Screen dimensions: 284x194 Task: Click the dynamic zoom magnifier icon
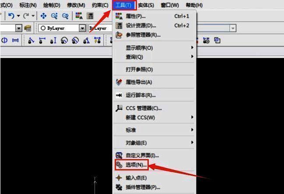54,16
